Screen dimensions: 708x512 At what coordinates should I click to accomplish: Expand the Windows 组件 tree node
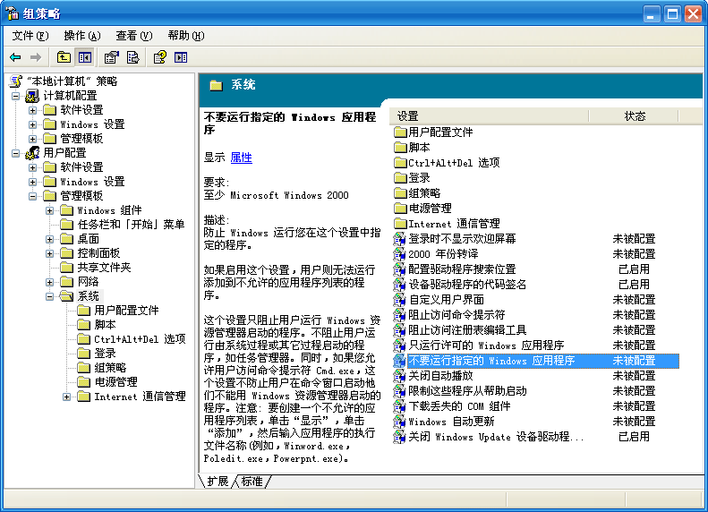[50, 210]
